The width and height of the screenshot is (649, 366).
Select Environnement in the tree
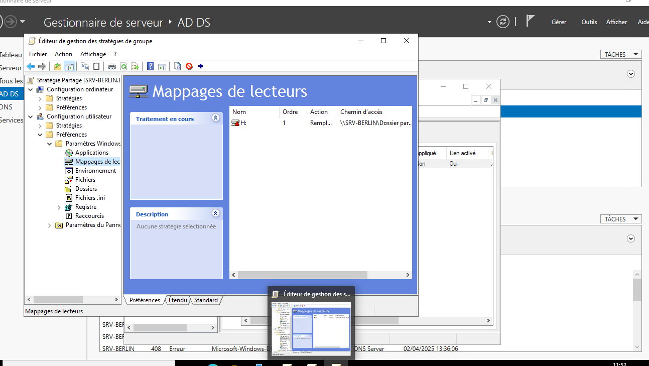(95, 171)
